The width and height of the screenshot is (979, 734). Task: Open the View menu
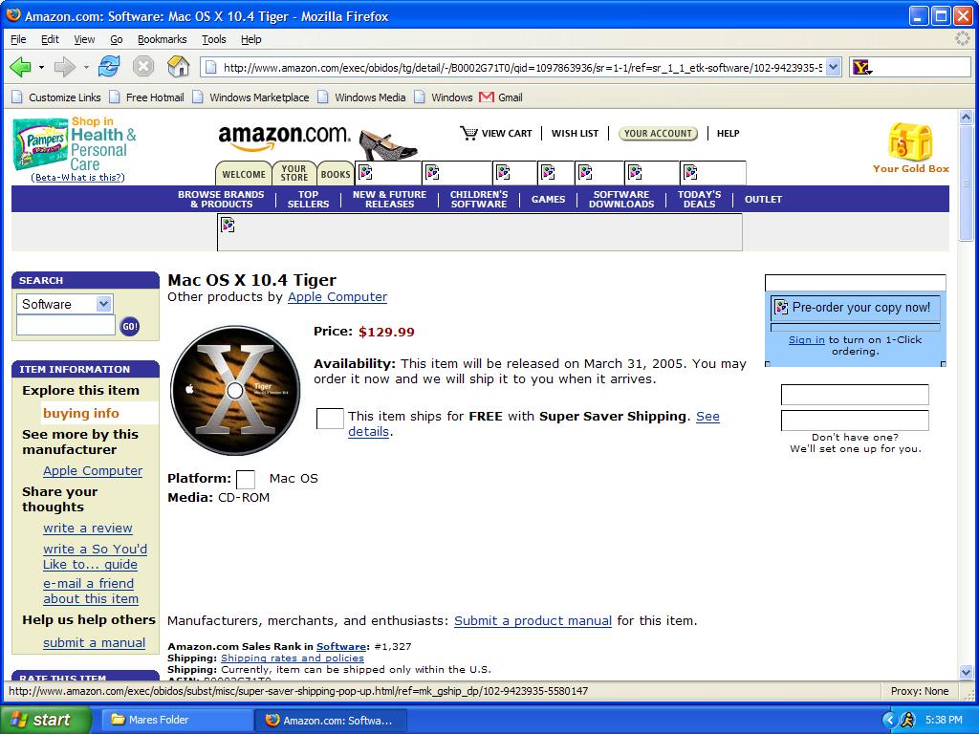(84, 39)
